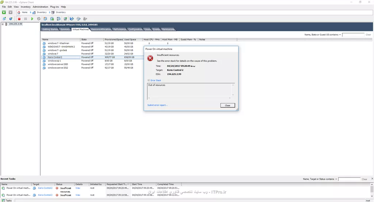Click the Submit error report link

157,105
